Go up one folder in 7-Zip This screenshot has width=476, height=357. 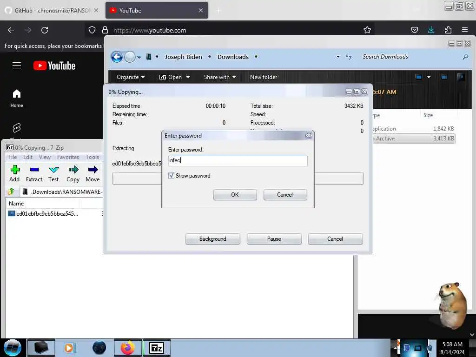coord(11,192)
